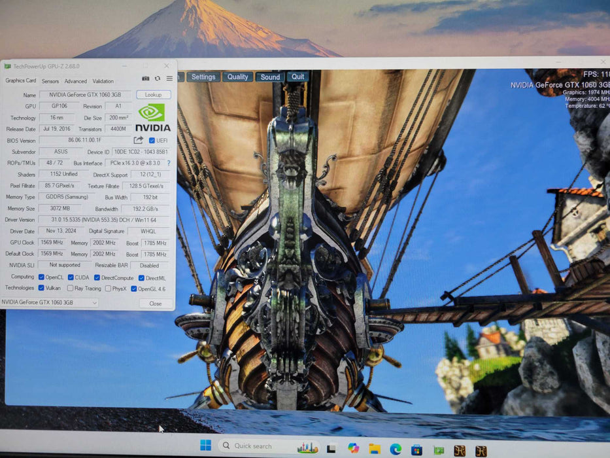Viewport: 610px width, 458px height.
Task: Open the Windows Start menu
Action: pos(205,445)
